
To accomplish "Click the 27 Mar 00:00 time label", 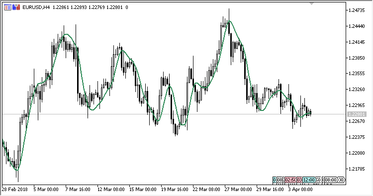I will [x=238, y=190].
